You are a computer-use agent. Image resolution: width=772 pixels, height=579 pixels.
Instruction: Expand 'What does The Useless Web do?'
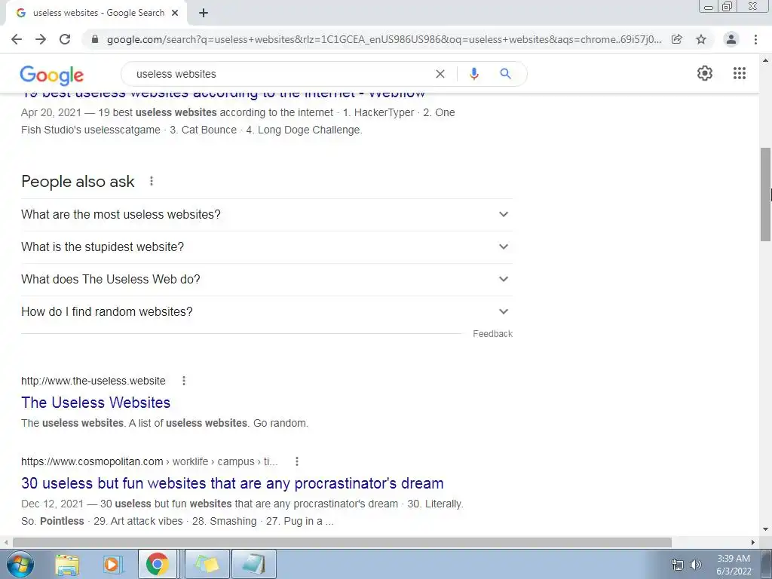point(267,279)
